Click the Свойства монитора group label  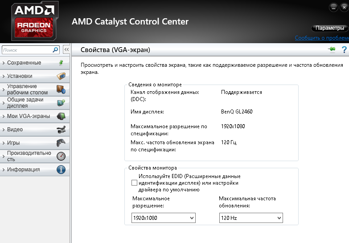(152, 168)
